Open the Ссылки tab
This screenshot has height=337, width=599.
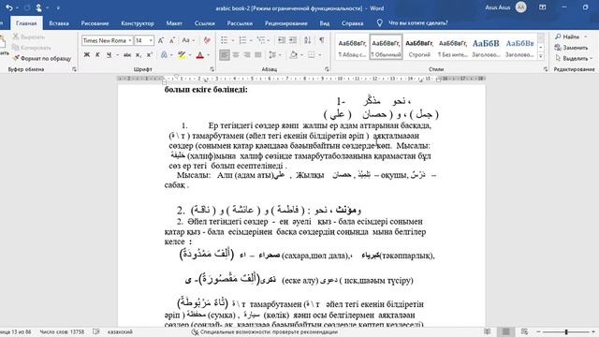coord(204,23)
